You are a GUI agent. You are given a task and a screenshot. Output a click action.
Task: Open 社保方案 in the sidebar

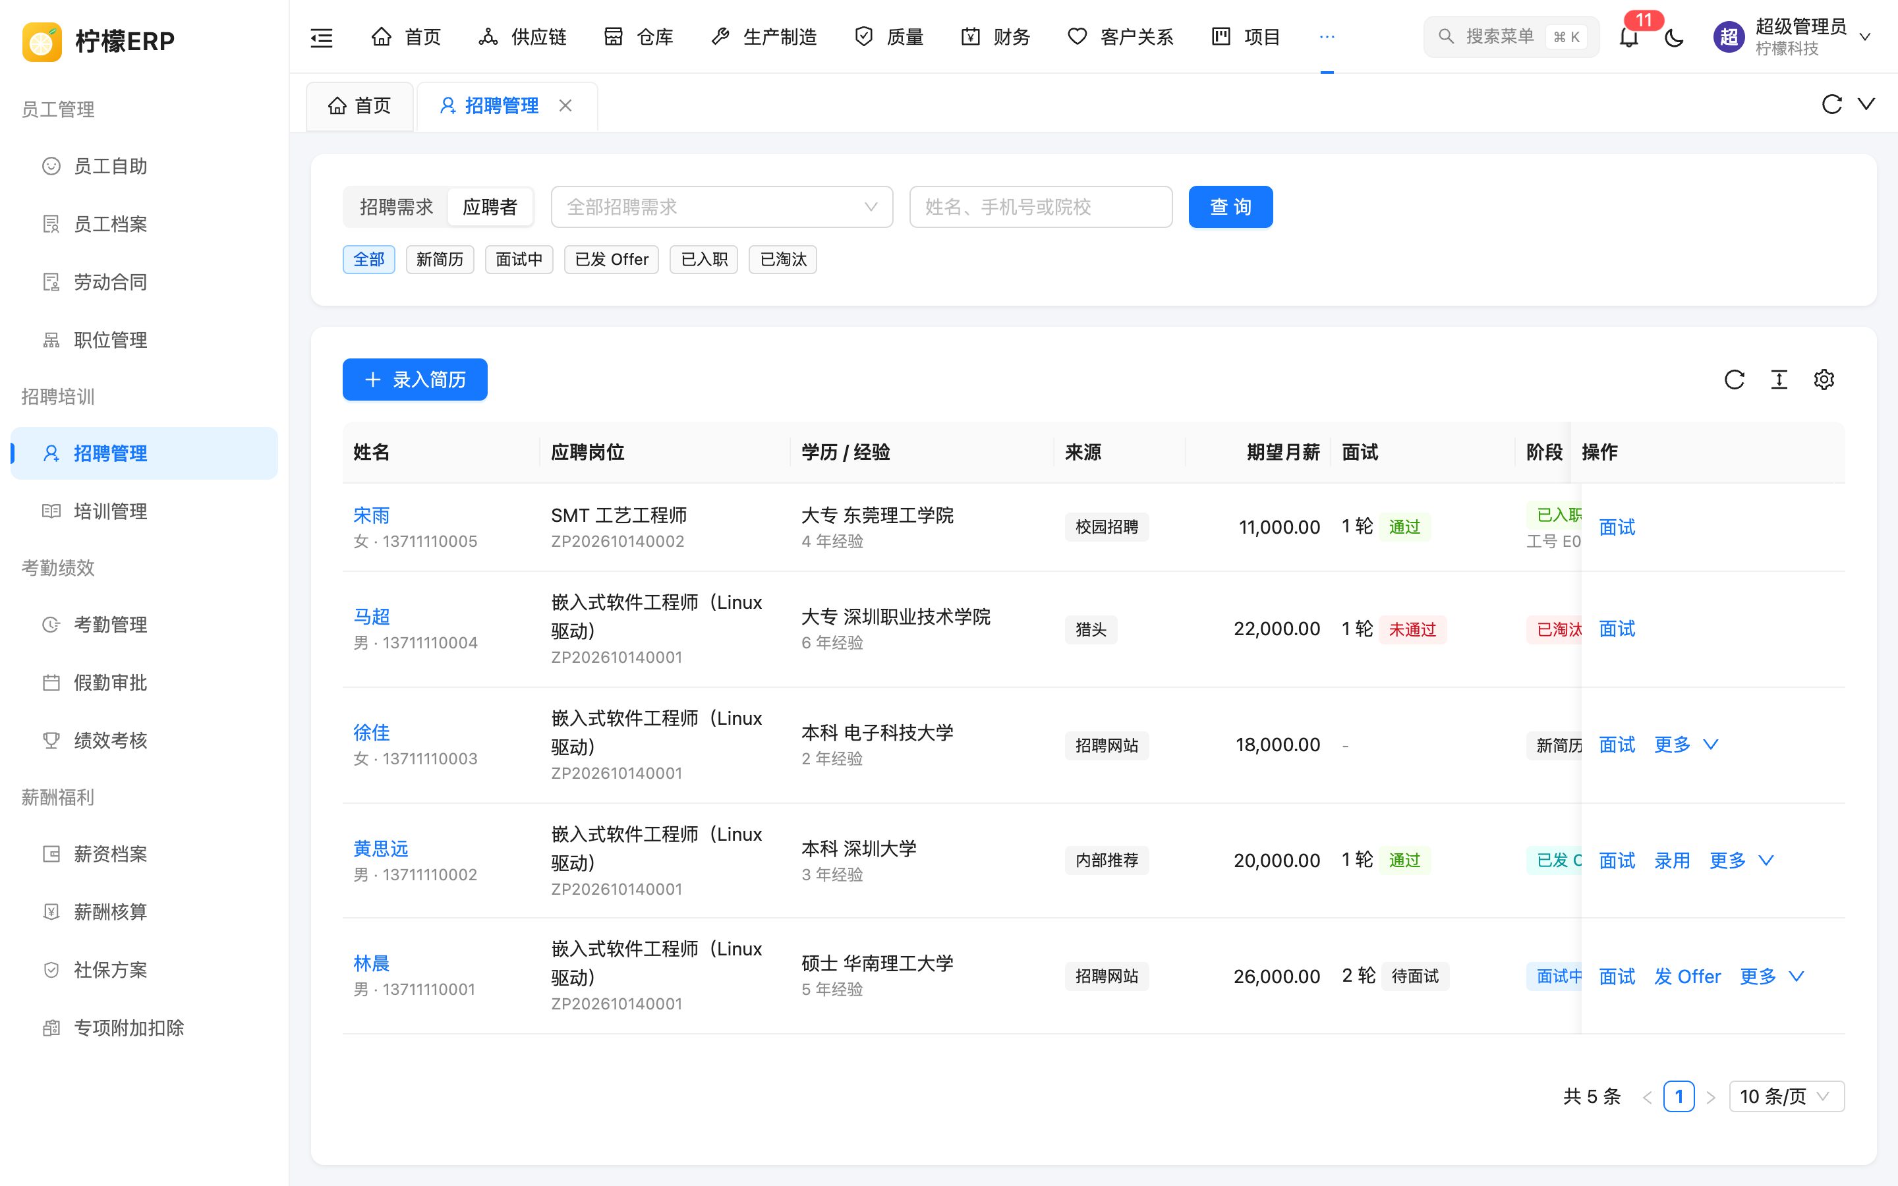144,969
